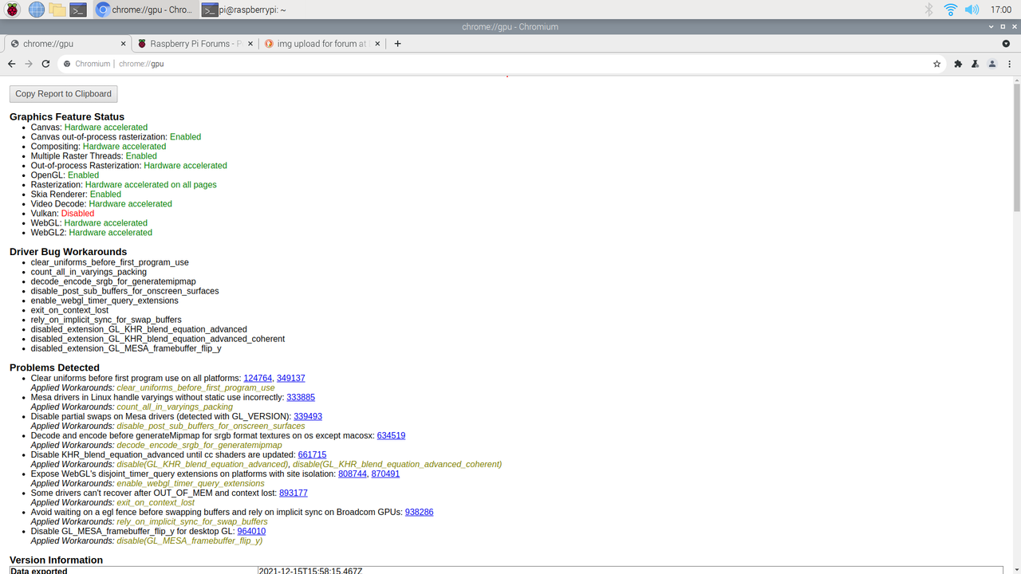This screenshot has width=1021, height=574.
Task: Click the volume icon in the tray
Action: 972,10
